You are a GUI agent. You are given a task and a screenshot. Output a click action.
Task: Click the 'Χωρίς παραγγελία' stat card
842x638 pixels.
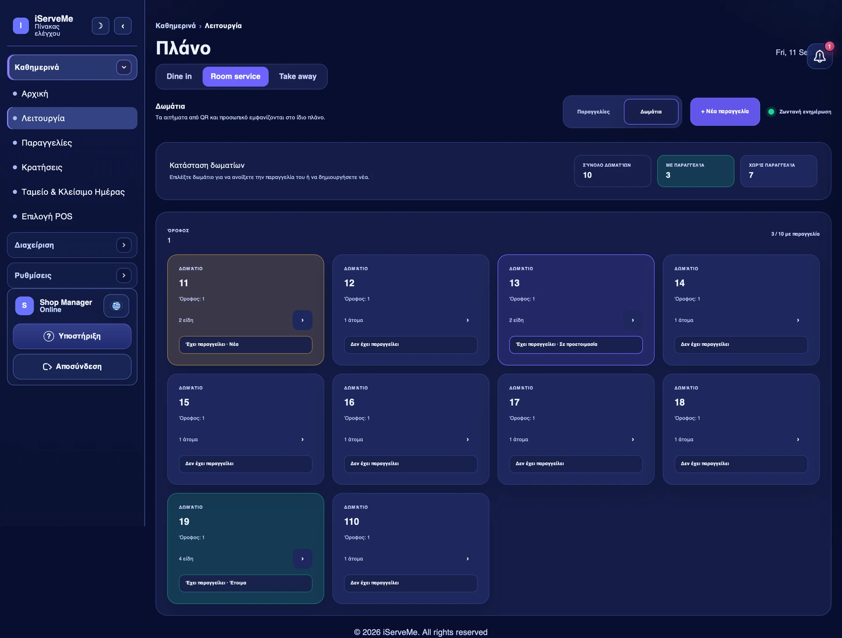click(x=779, y=171)
